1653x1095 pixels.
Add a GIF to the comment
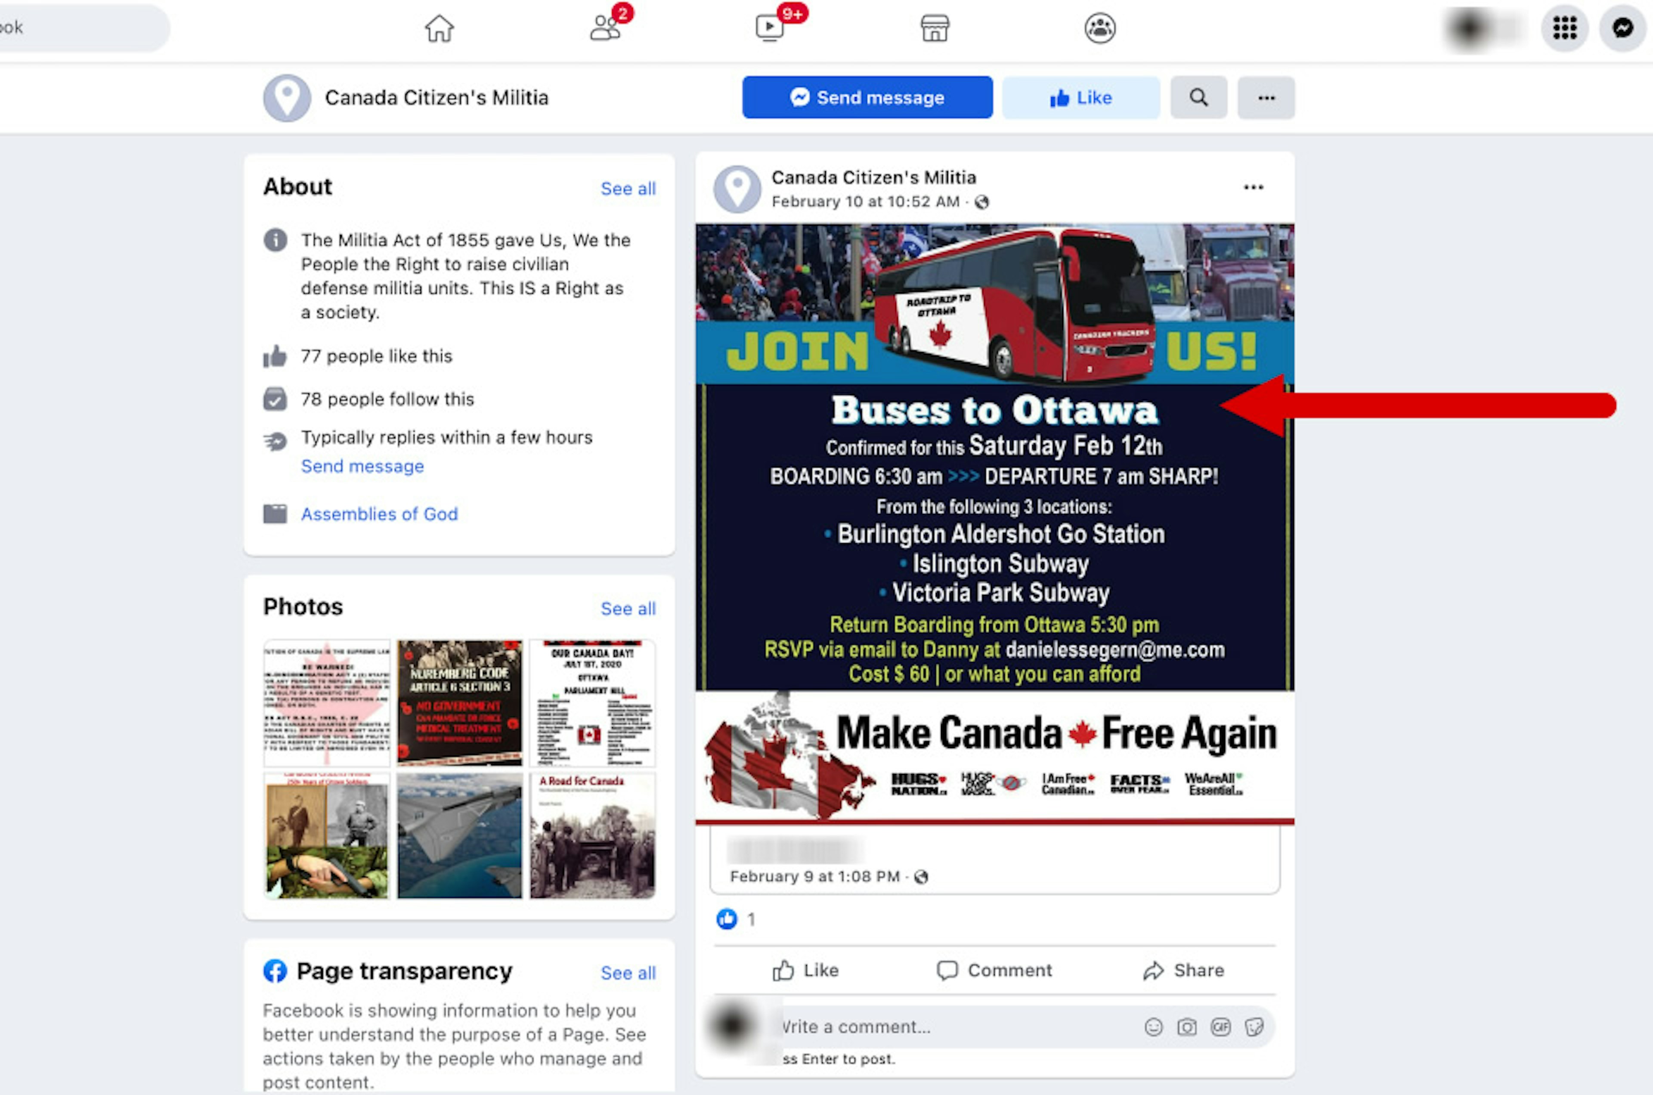pyautogui.click(x=1220, y=1027)
